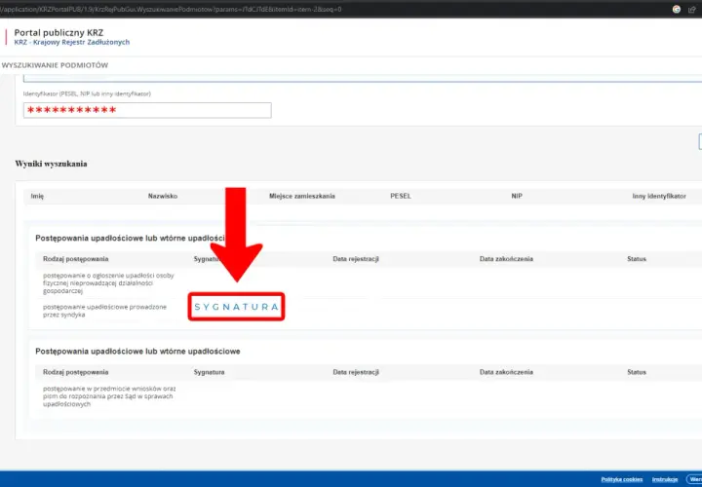Click the Inny identyfikator column header
Screen dimensions: 702x487
click(x=659, y=196)
